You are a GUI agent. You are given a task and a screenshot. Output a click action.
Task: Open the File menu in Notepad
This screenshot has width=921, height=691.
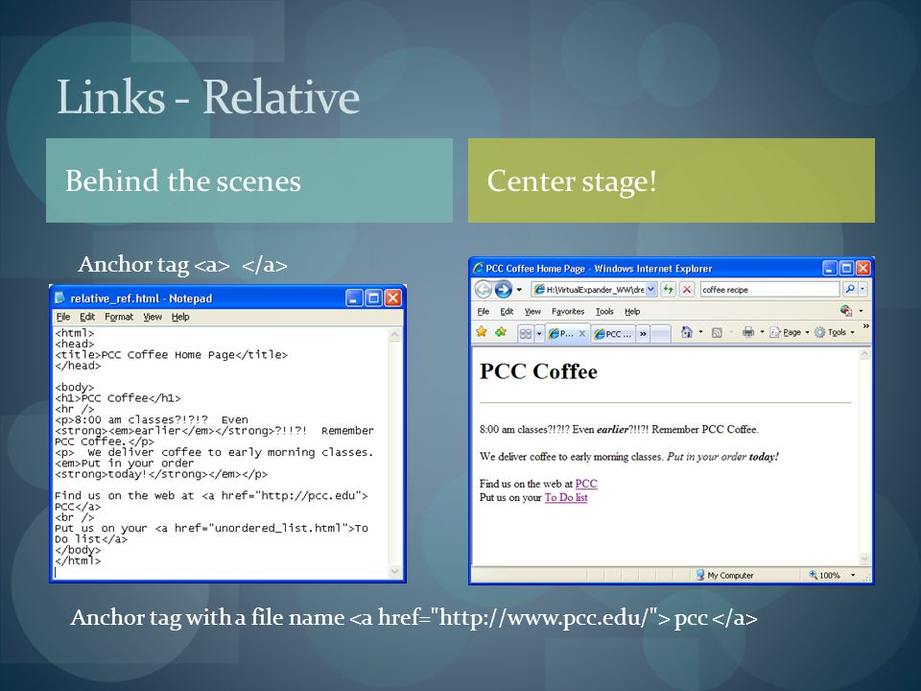click(x=63, y=317)
